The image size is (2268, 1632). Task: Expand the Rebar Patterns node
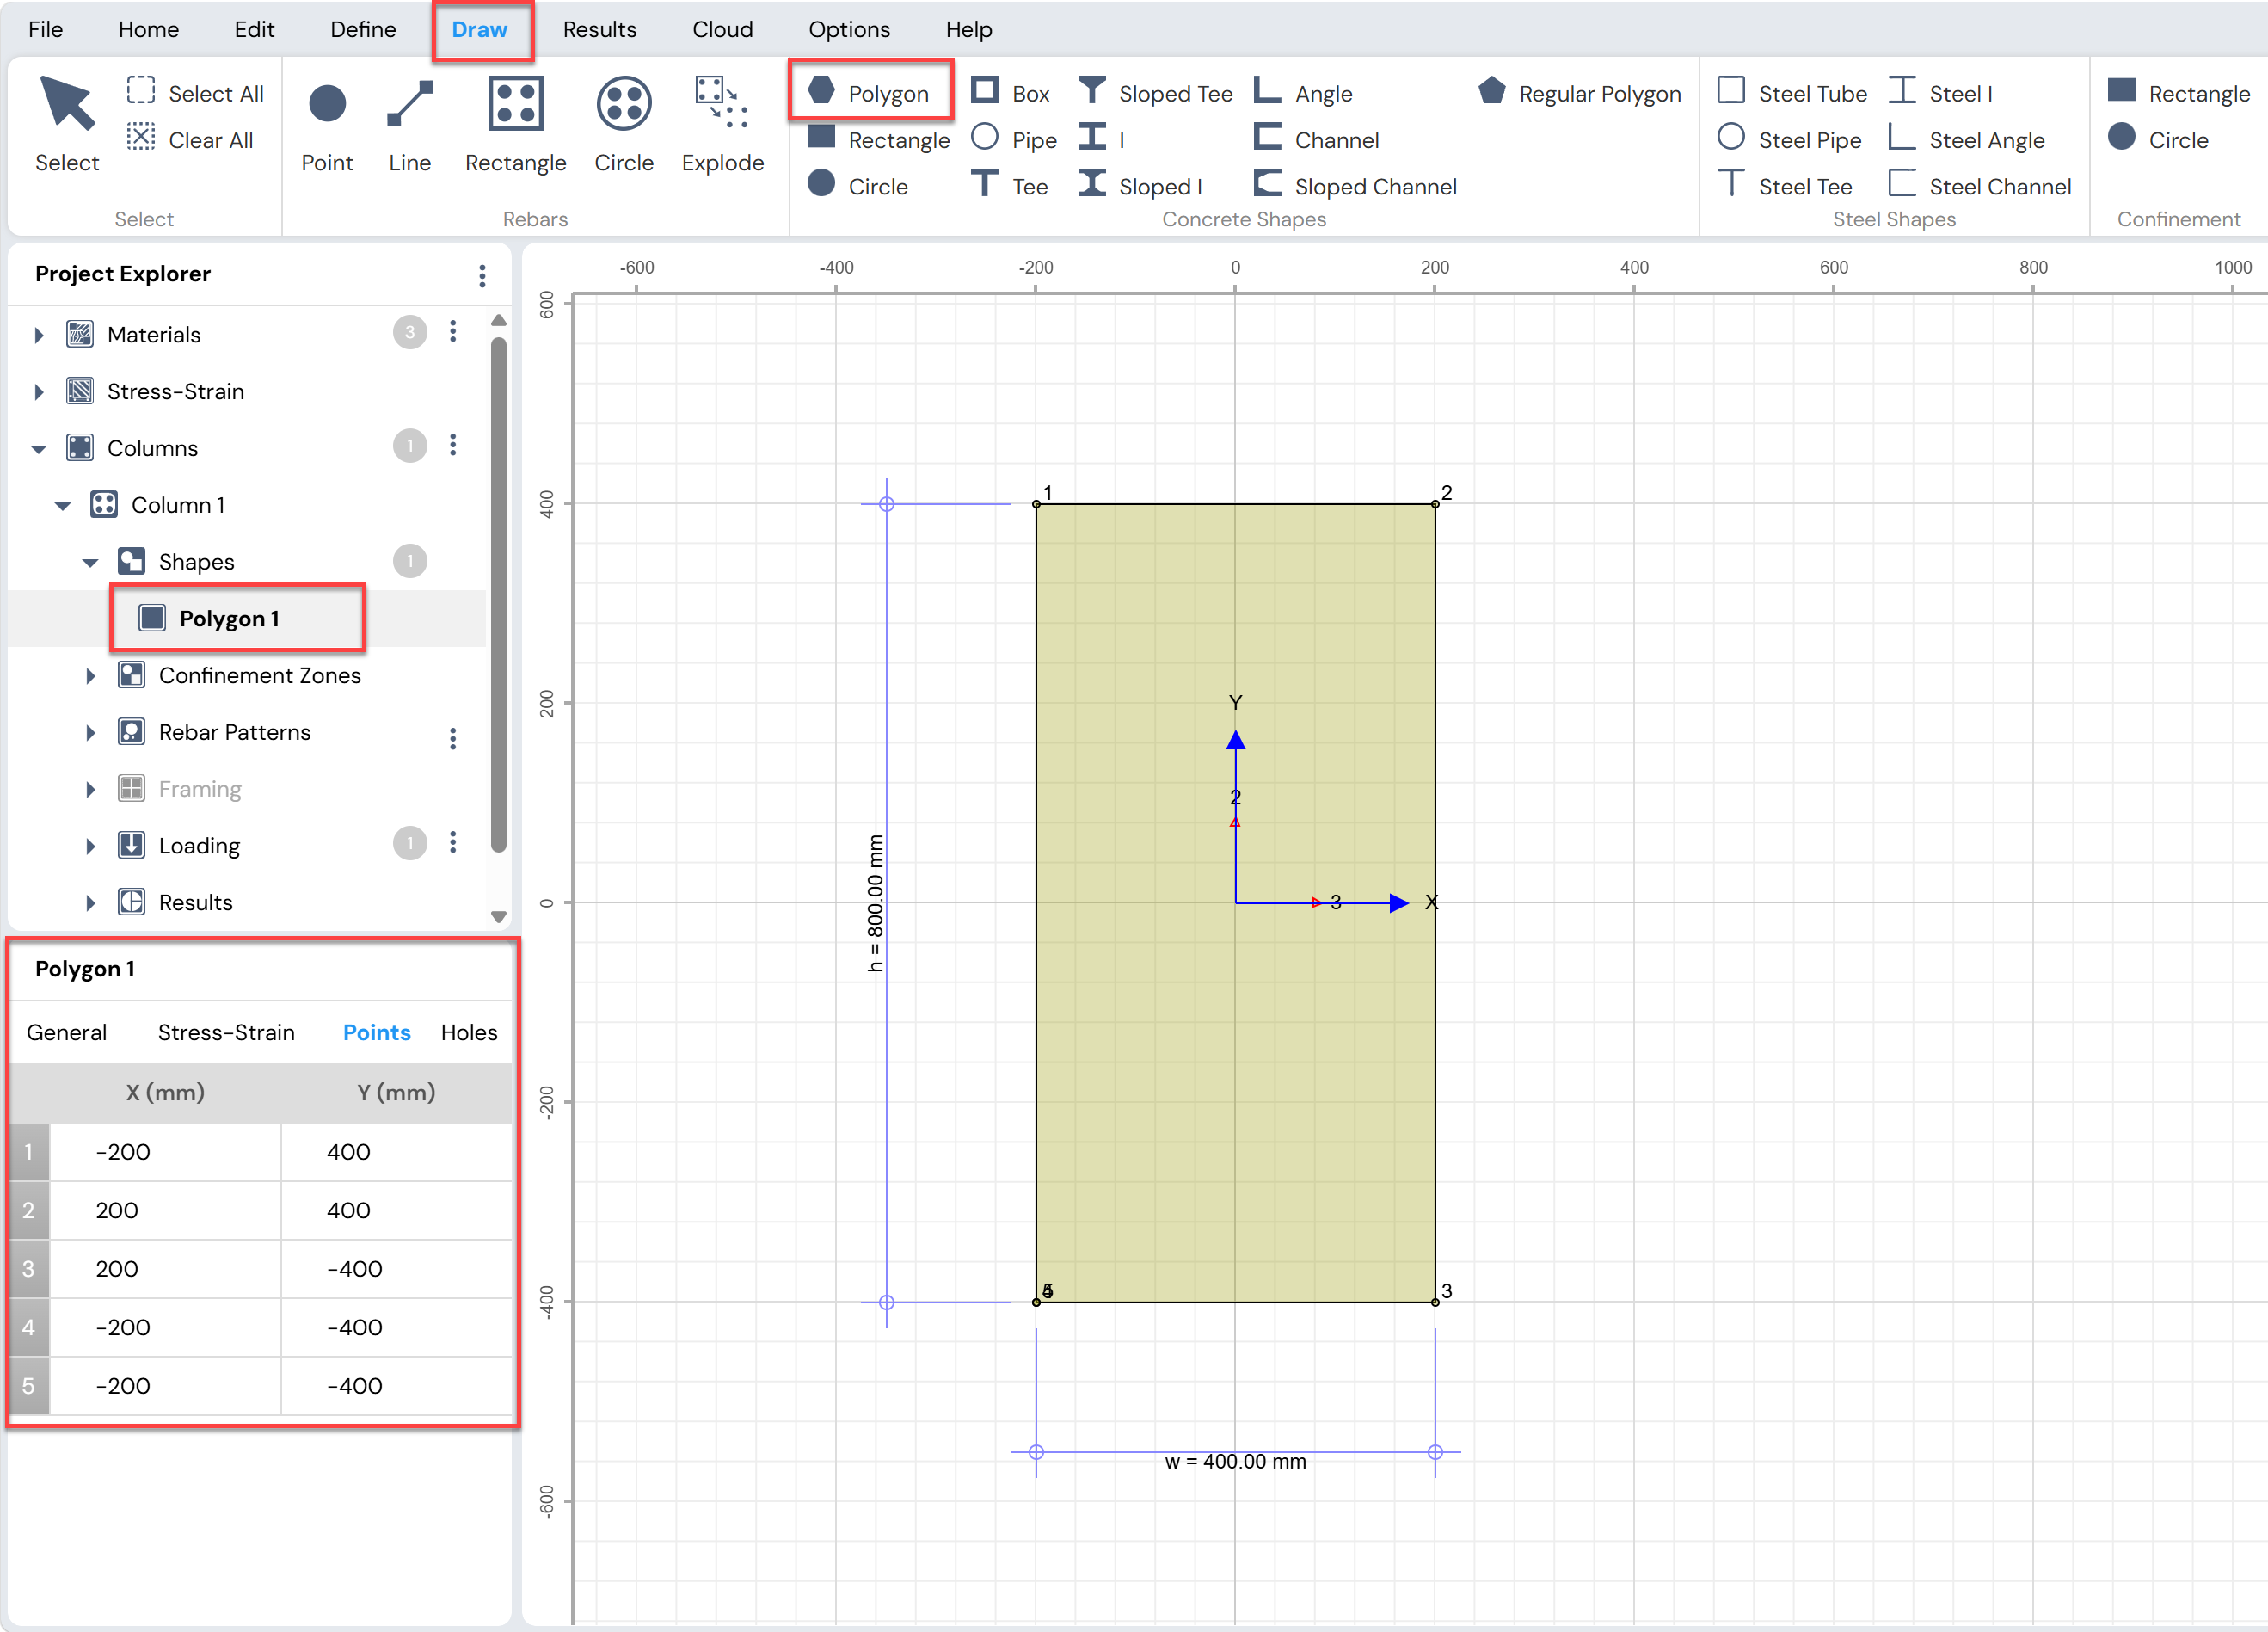tap(90, 733)
